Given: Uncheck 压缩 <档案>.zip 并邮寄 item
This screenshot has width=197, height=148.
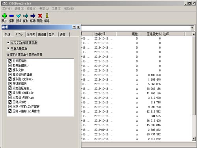Looking at the screenshot, I should point(10,111).
